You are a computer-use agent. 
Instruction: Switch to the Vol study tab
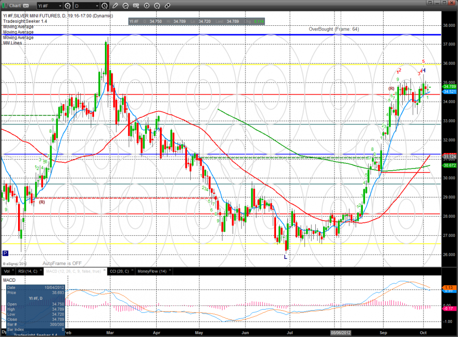point(7,271)
